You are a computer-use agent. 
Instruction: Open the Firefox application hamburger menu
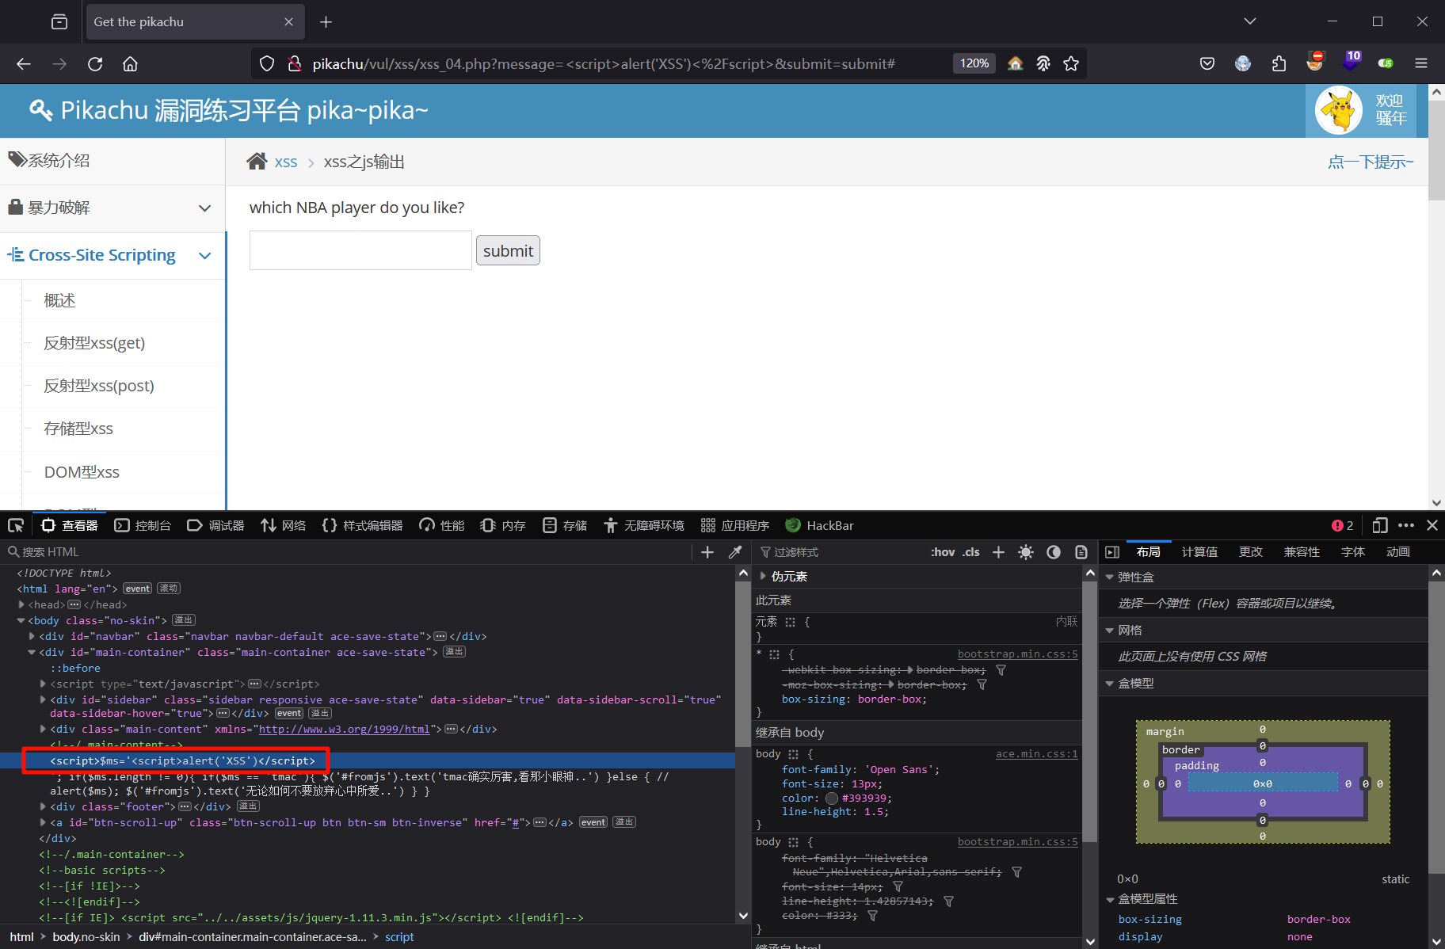click(x=1421, y=63)
